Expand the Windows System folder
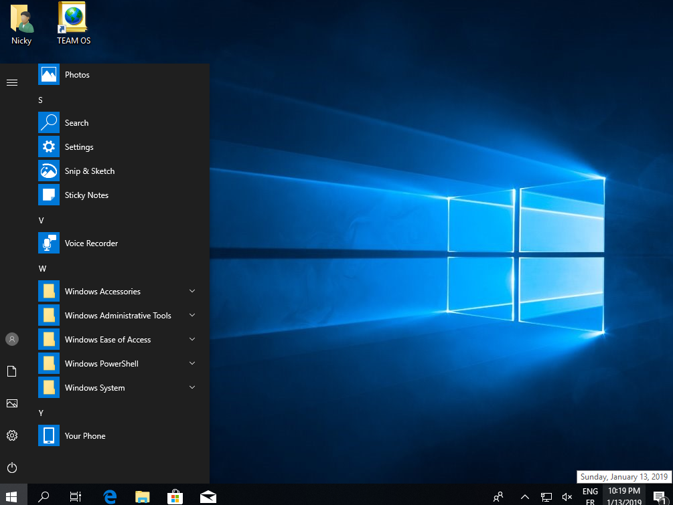Screen dimensions: 673x505 (118, 387)
